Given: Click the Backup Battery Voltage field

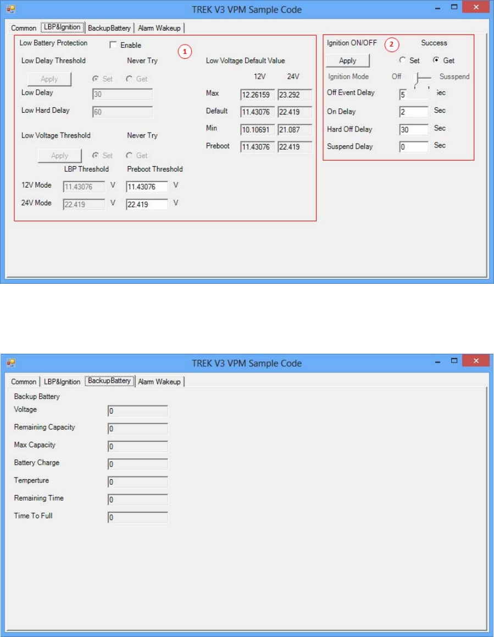Looking at the screenshot, I should 137,411.
